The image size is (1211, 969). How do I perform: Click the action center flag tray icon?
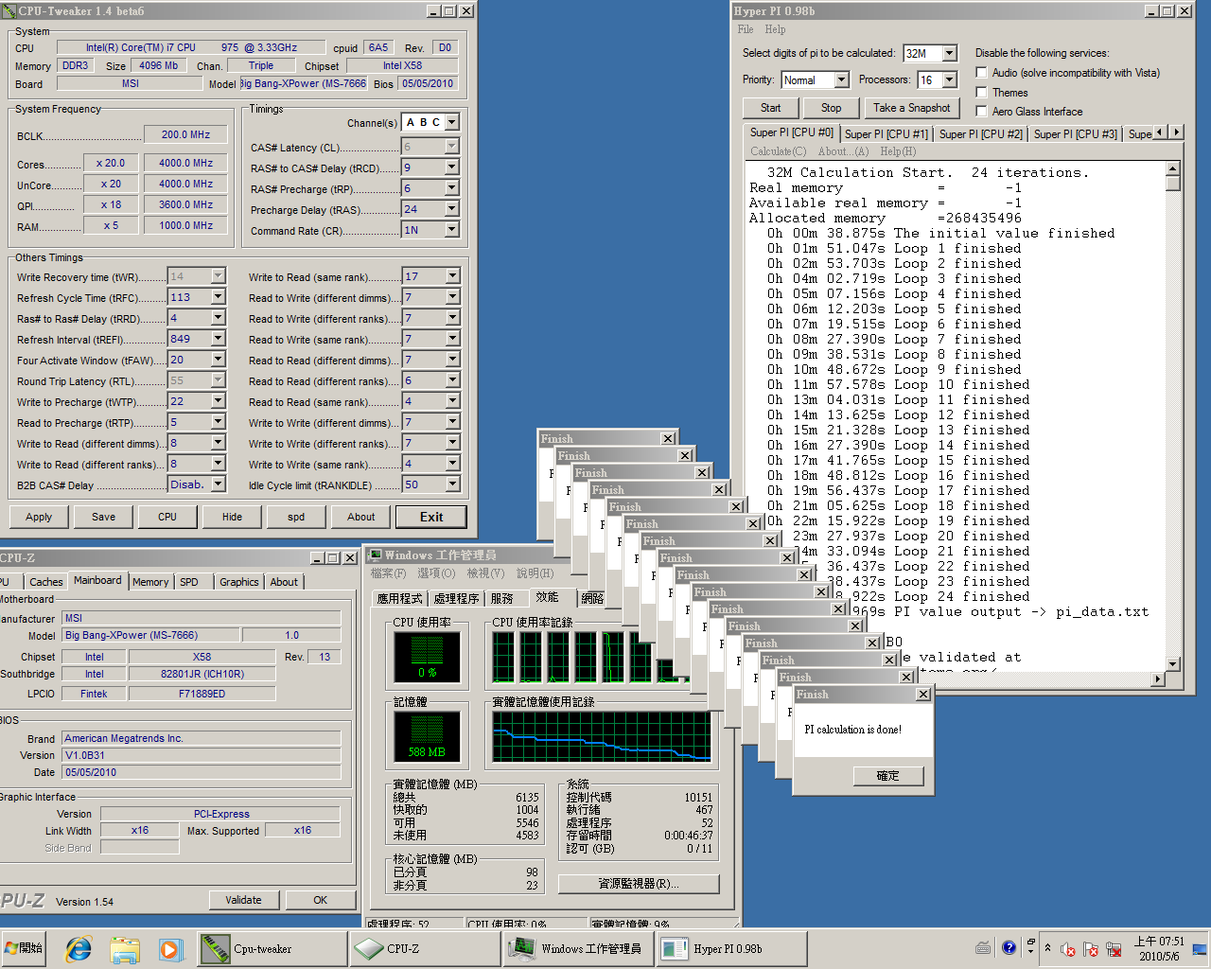[1091, 949]
